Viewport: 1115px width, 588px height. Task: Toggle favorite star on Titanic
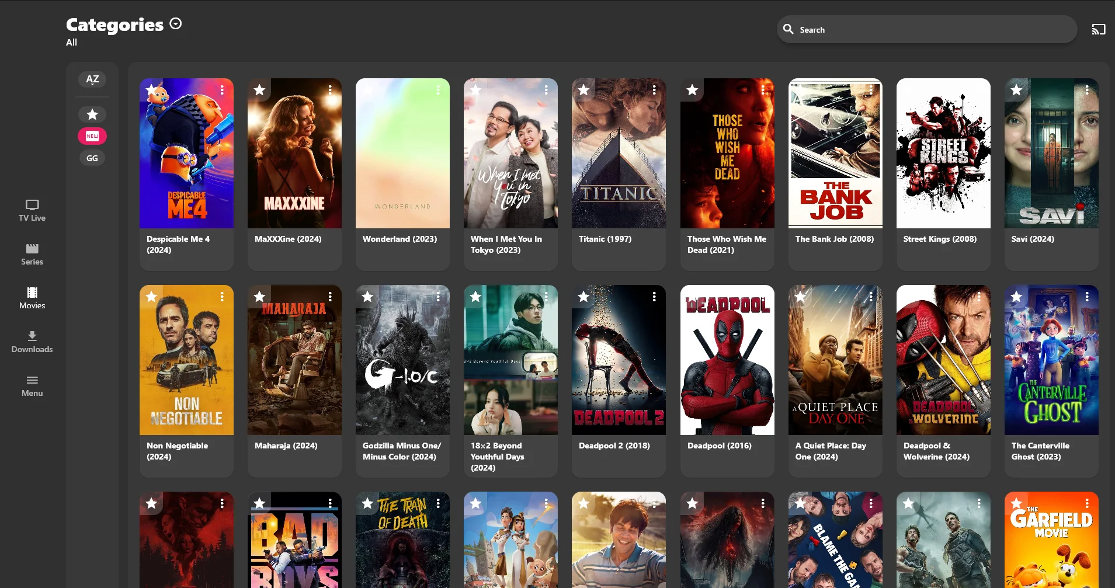point(583,90)
